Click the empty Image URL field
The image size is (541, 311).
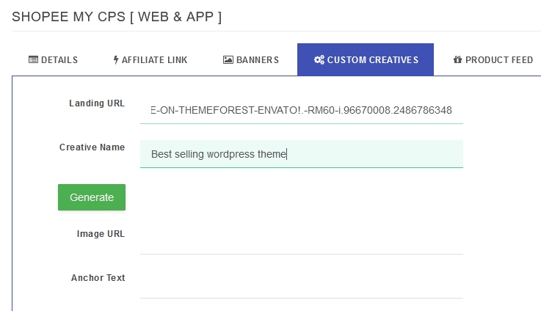[302, 241]
